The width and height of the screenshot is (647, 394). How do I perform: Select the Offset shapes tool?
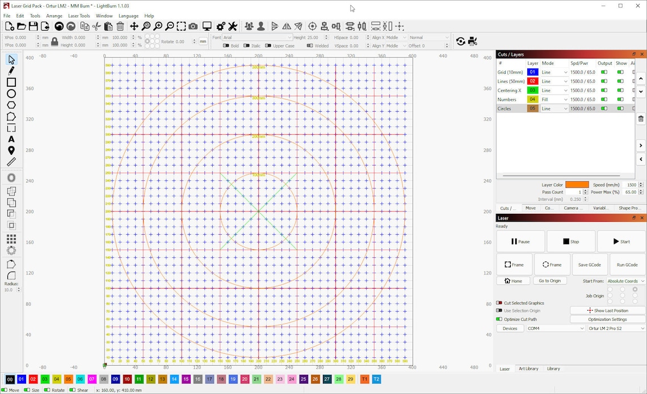click(x=11, y=177)
